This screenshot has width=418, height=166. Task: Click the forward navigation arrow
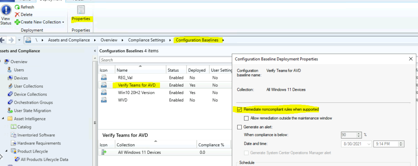click(11, 40)
